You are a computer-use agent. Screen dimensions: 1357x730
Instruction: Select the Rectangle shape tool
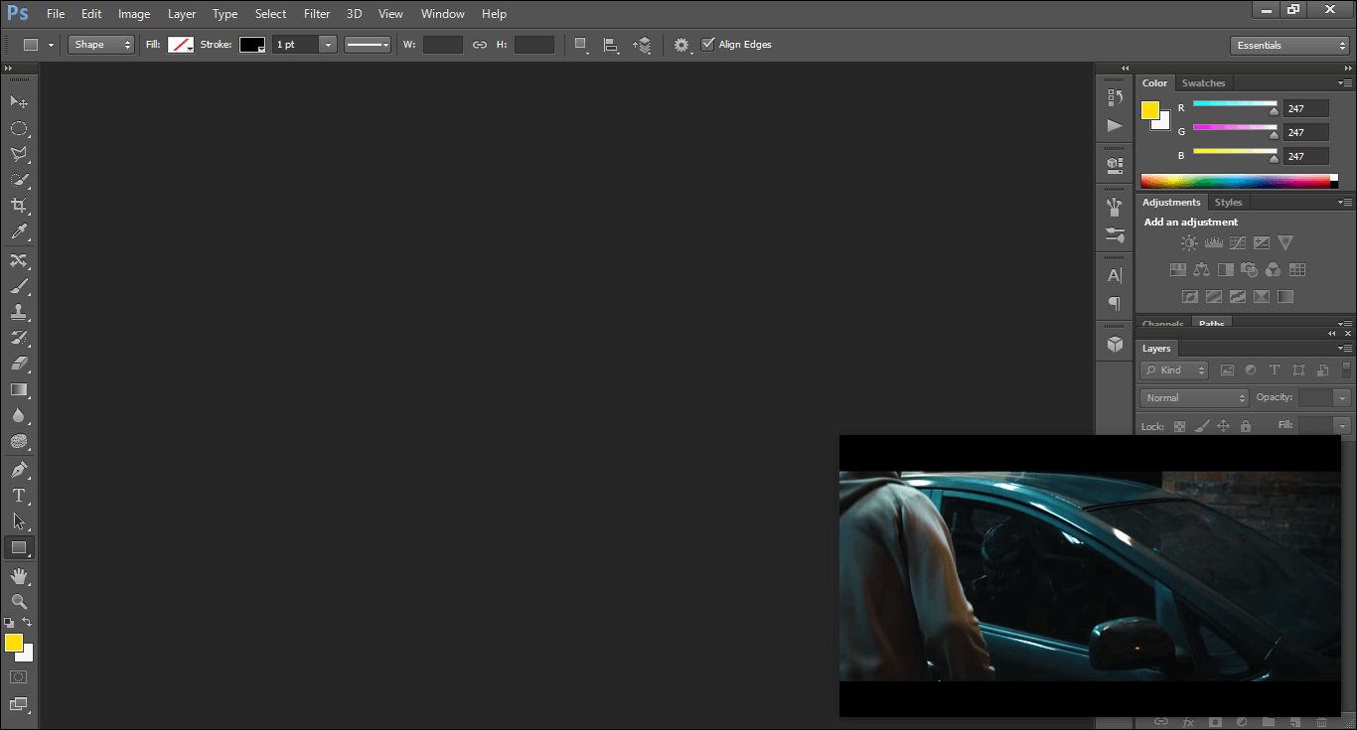(19, 547)
